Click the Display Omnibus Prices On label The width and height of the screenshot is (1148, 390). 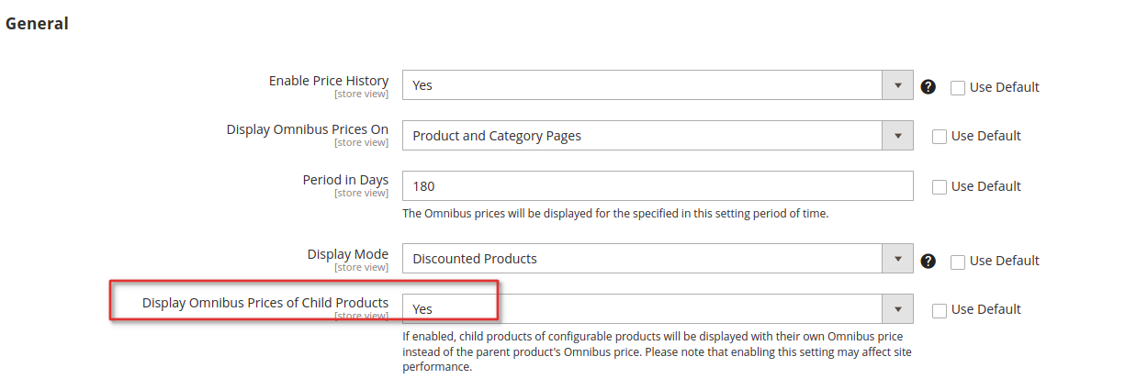(308, 129)
